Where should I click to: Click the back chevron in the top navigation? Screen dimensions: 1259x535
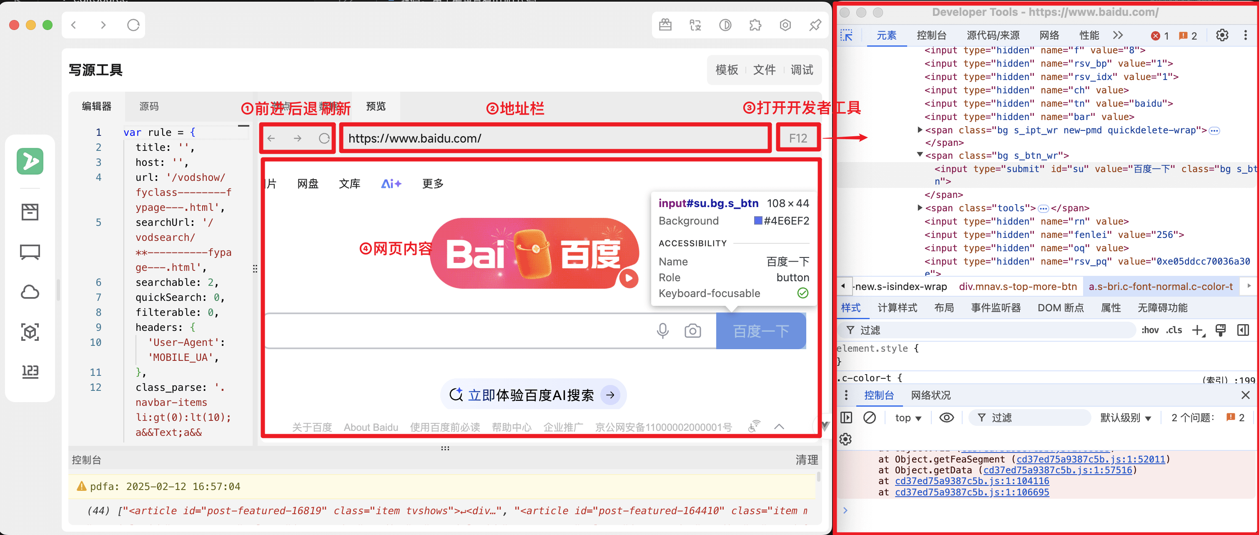74,25
